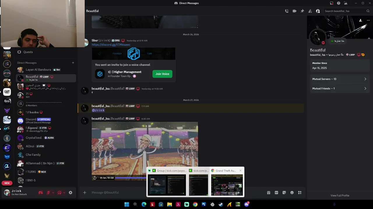This screenshot has width=373, height=209.
Task: Open DM with ! TURKI
Action: click(x=46, y=172)
